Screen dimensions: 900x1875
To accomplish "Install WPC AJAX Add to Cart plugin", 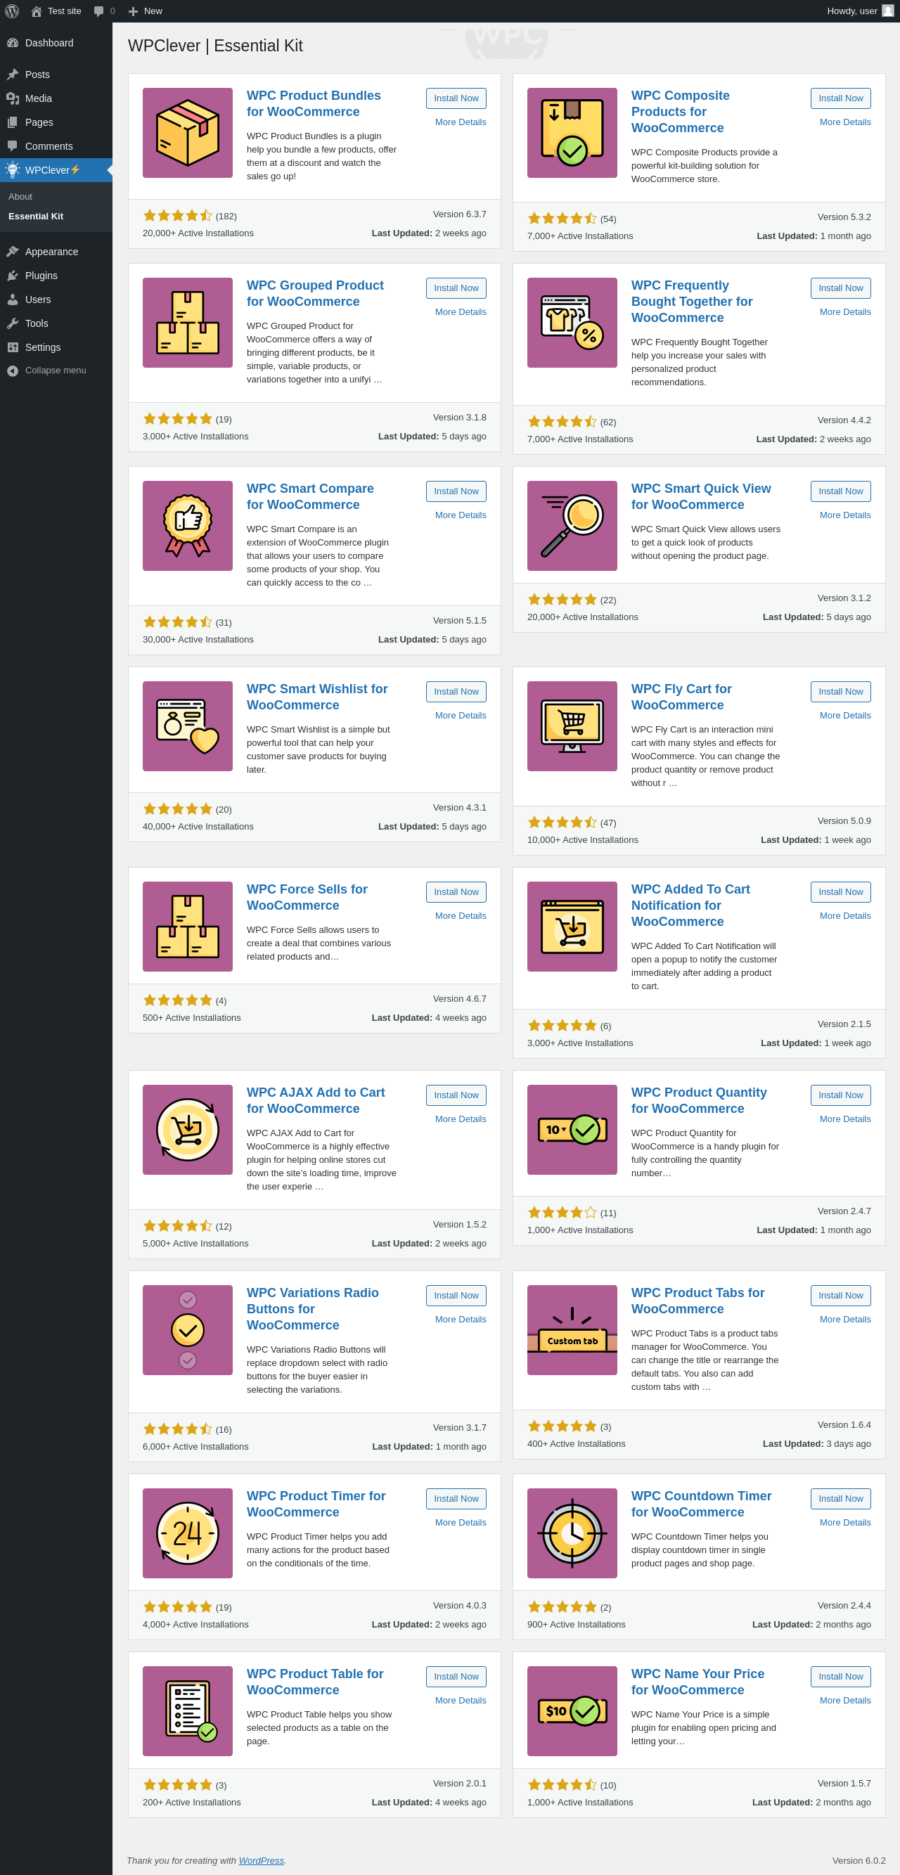I will (456, 1095).
